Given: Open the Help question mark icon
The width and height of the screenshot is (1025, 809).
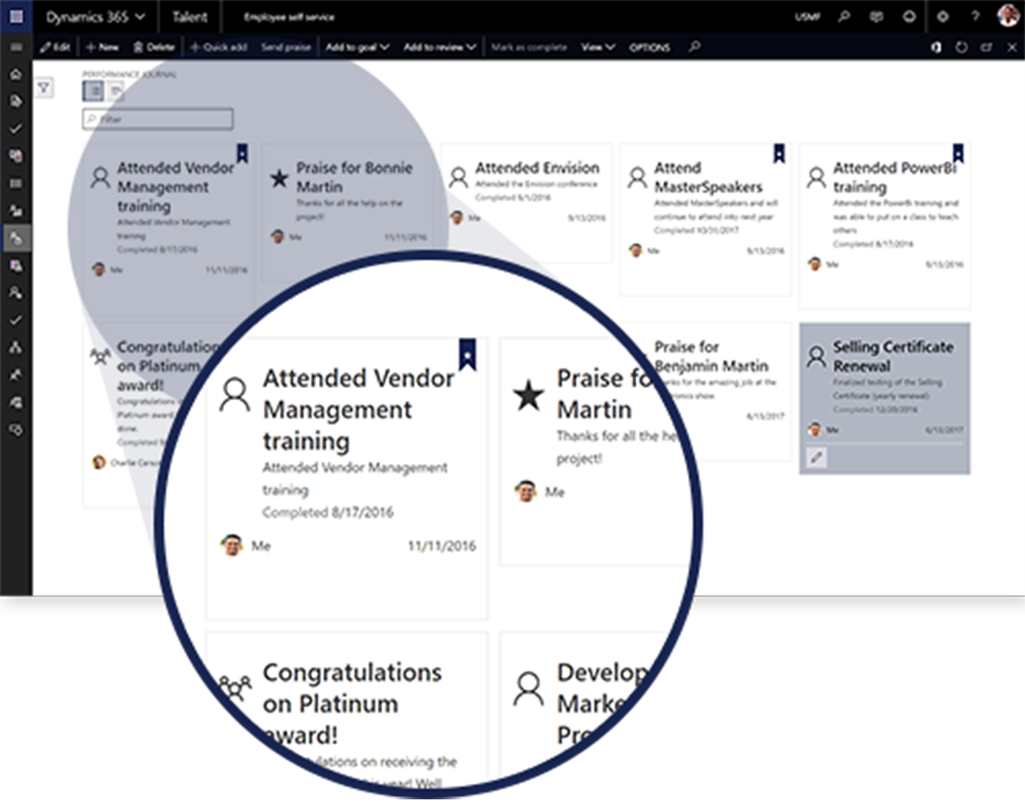Looking at the screenshot, I should point(975,17).
